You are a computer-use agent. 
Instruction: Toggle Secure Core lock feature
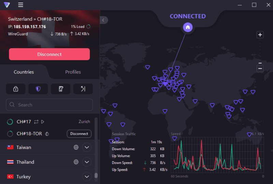point(16,89)
